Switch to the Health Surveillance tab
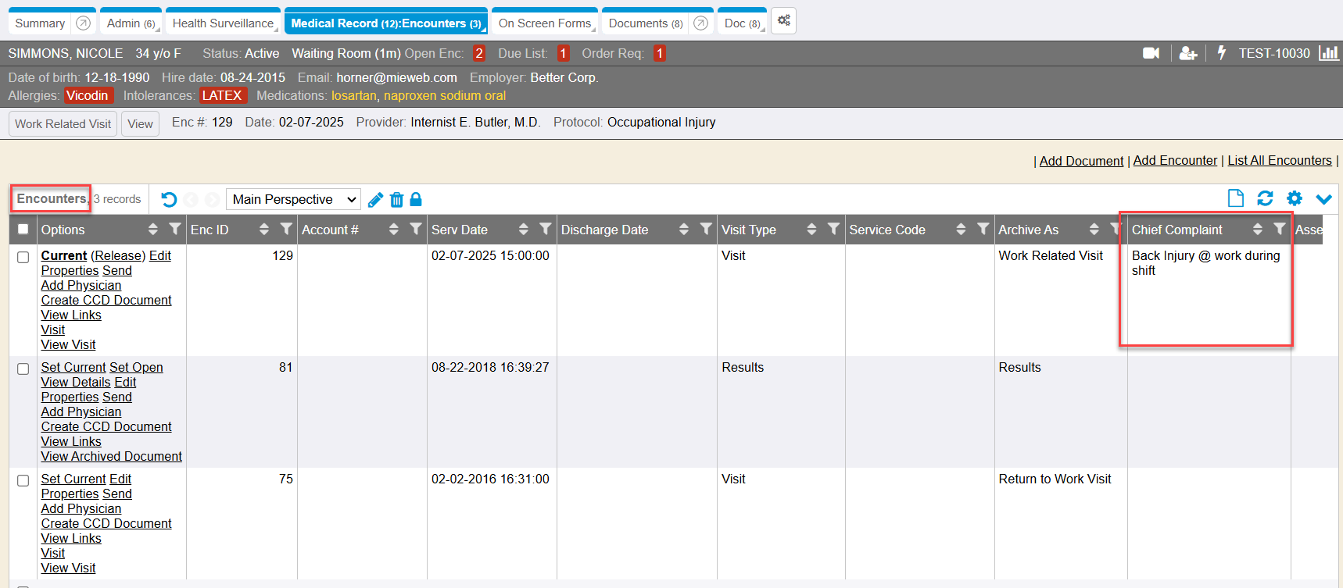This screenshot has height=588, width=1343. pos(223,23)
